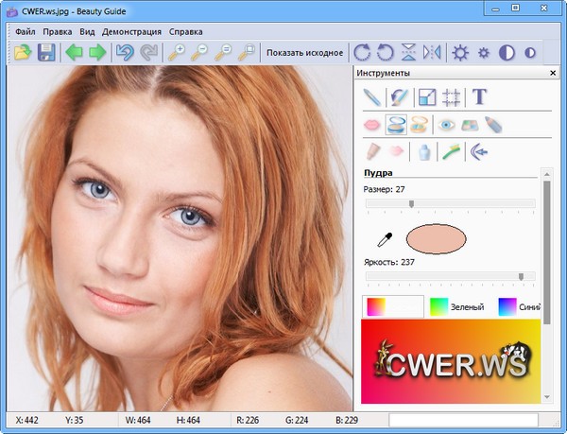The height and width of the screenshot is (434, 567).
Task: Click the green back arrow in toolbar
Action: tap(74, 52)
